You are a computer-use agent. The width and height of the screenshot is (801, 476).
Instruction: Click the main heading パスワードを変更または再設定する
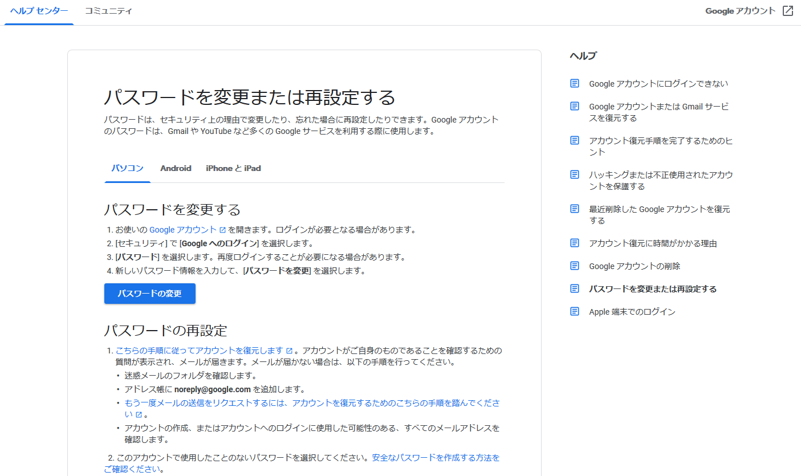[x=250, y=97]
